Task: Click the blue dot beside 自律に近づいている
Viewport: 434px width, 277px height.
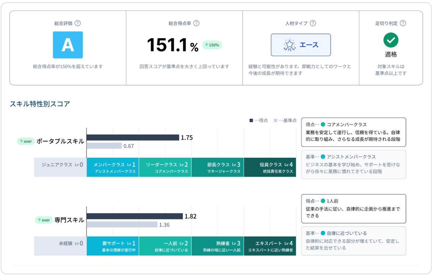Action: tap(323, 233)
